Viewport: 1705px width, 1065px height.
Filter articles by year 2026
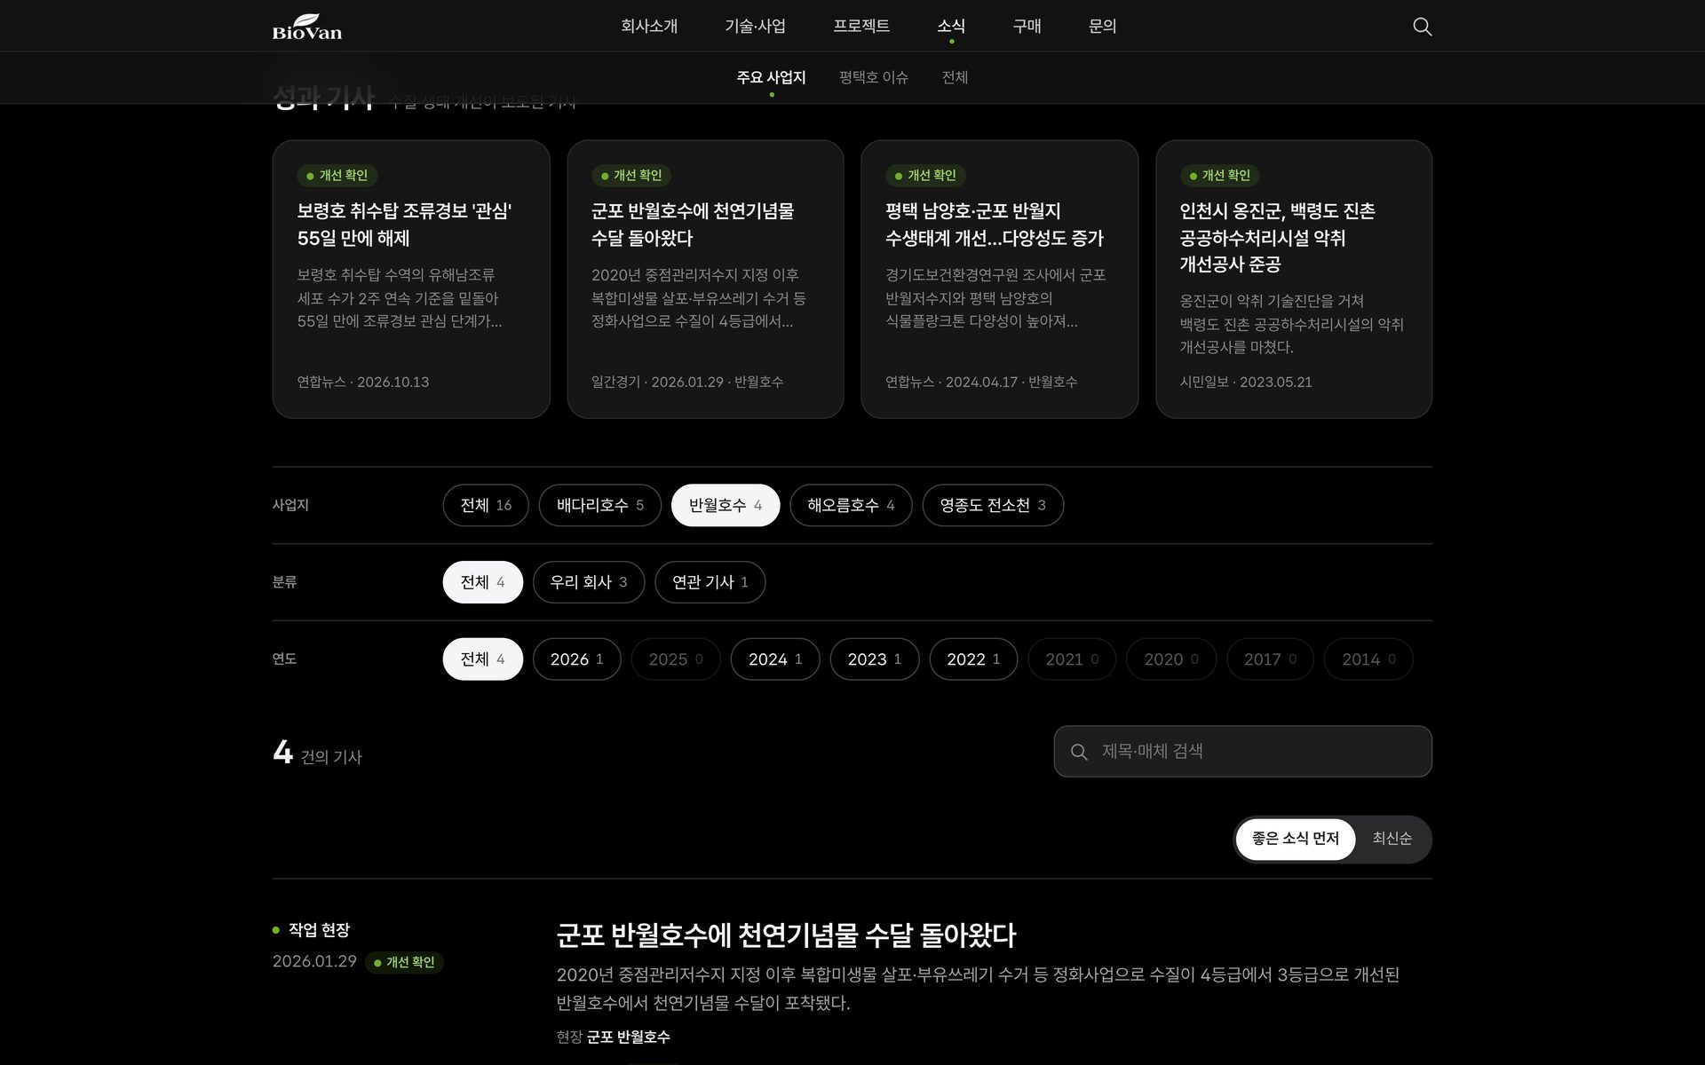point(577,659)
